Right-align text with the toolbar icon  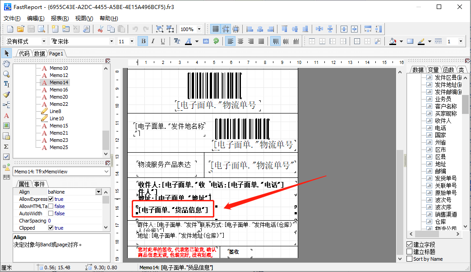[x=251, y=41]
